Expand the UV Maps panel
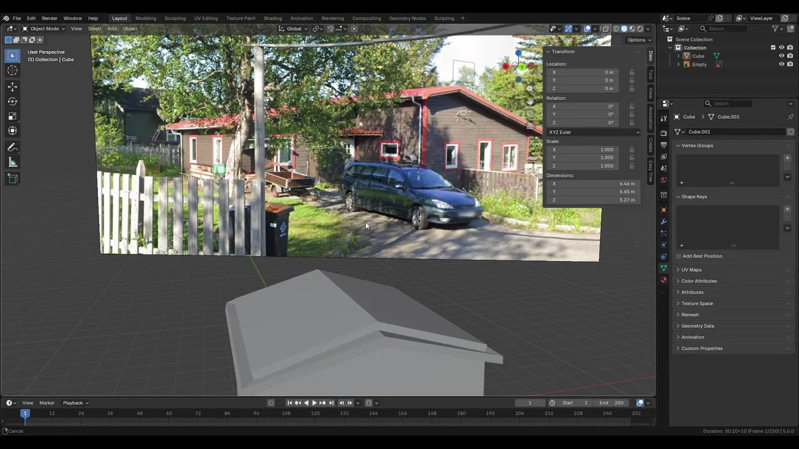Screen dimensions: 799x449 [x=692, y=270]
